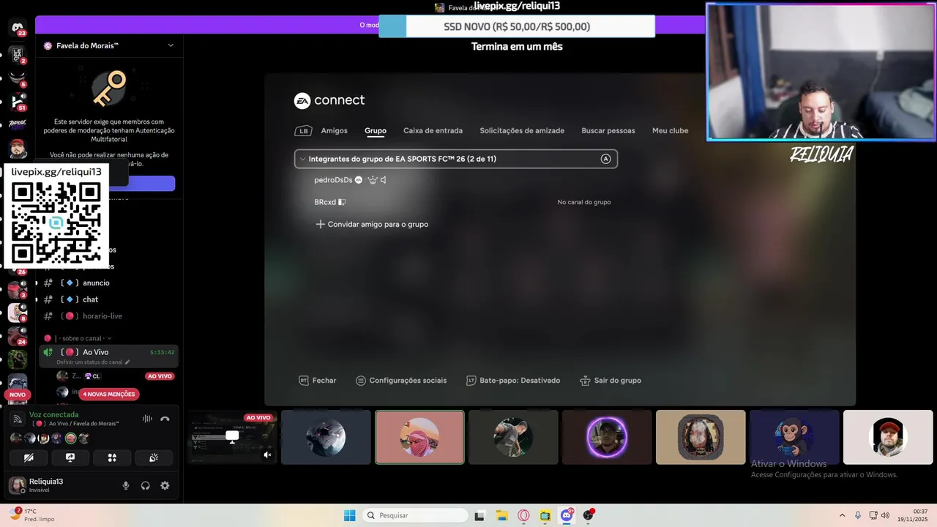Open Discord direct messages home icon

pyautogui.click(x=18, y=28)
